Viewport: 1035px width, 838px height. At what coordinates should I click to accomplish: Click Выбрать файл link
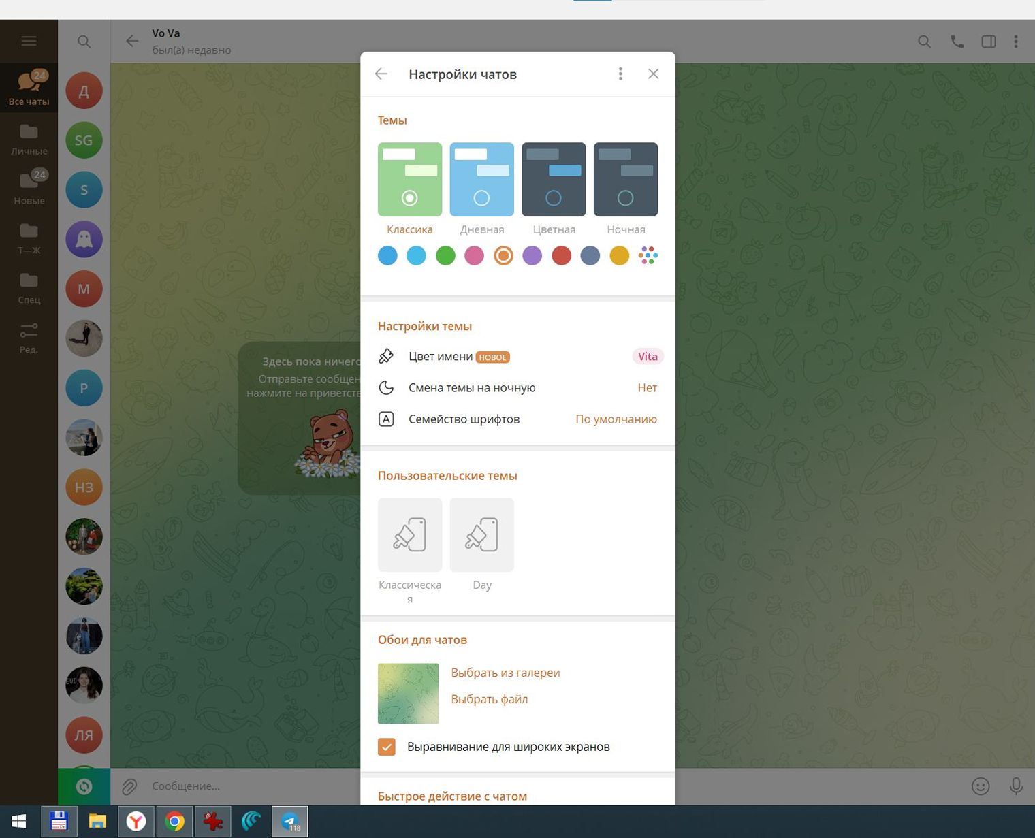[490, 699]
